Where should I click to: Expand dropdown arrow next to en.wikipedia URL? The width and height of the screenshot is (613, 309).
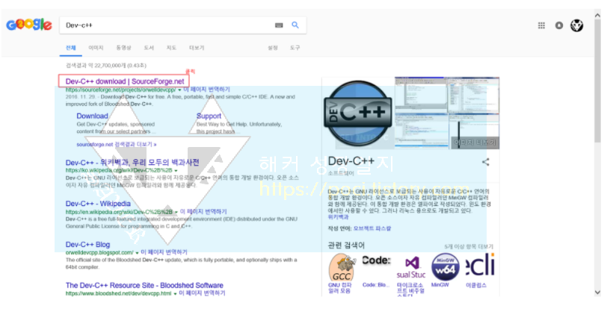point(176,212)
